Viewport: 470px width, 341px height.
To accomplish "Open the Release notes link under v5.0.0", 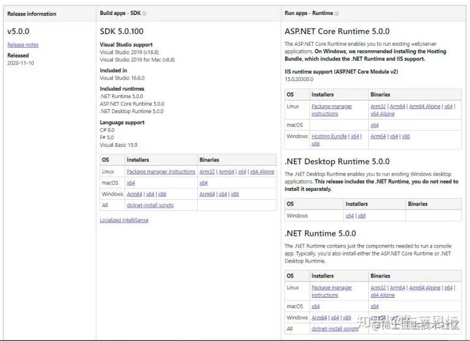I will pyautogui.click(x=23, y=44).
